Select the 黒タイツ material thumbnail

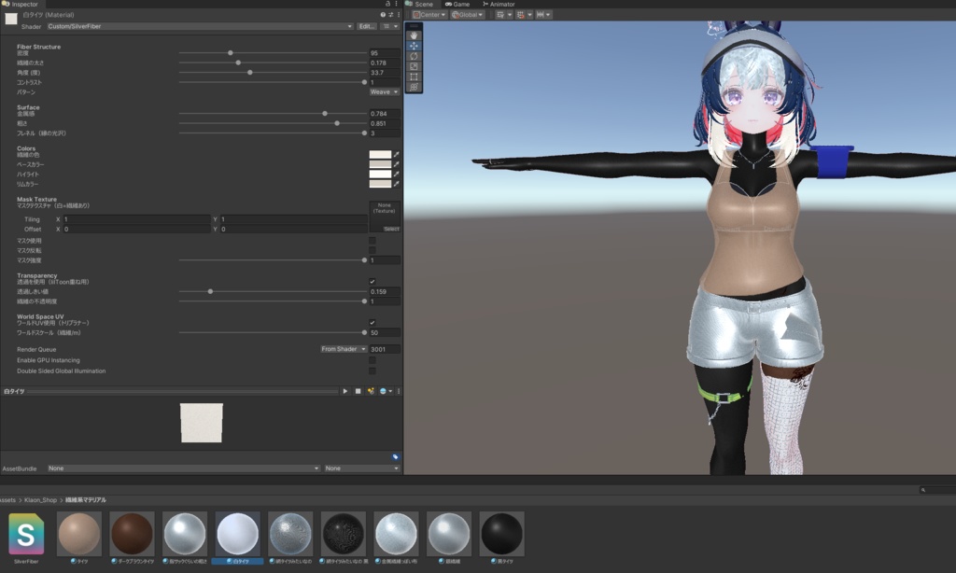pyautogui.click(x=501, y=534)
